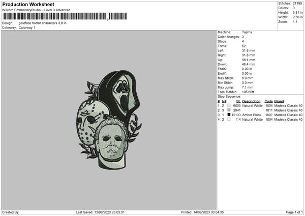Click the Right extent value 31.8 mm
Image resolution: width=305 pixels, height=216 pixels.
point(249,55)
